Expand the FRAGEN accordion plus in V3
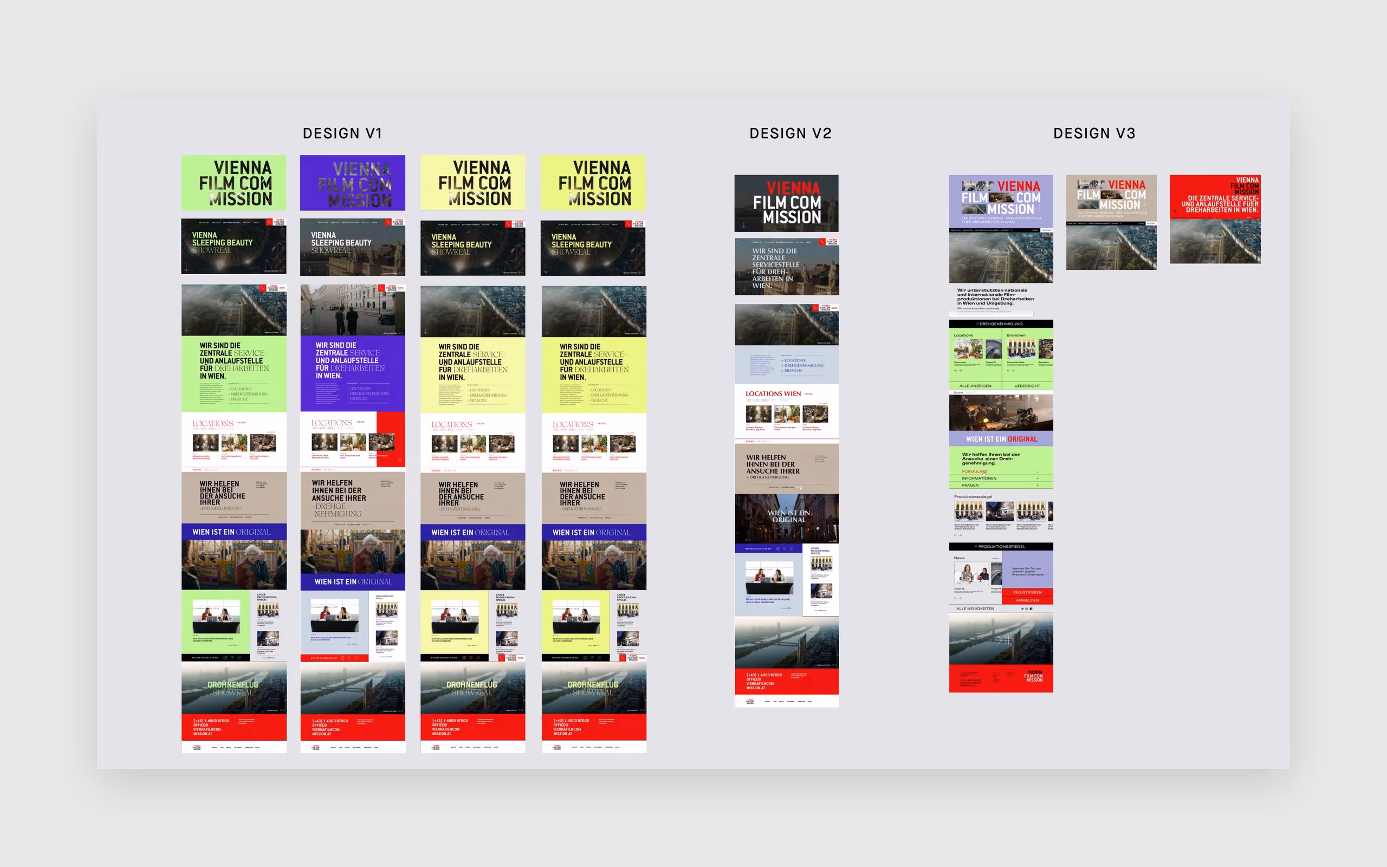1387x867 pixels. point(1038,485)
